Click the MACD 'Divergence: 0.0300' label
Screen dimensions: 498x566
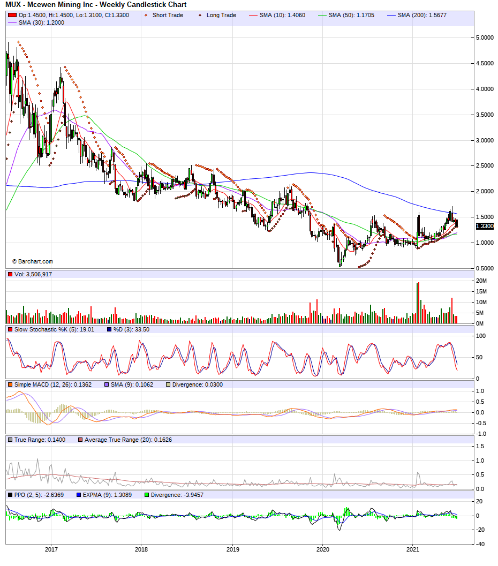pos(198,385)
